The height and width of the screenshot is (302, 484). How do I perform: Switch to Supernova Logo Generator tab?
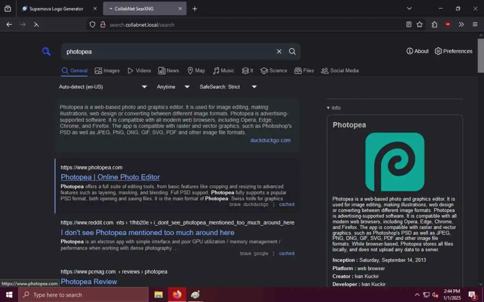[x=56, y=9]
